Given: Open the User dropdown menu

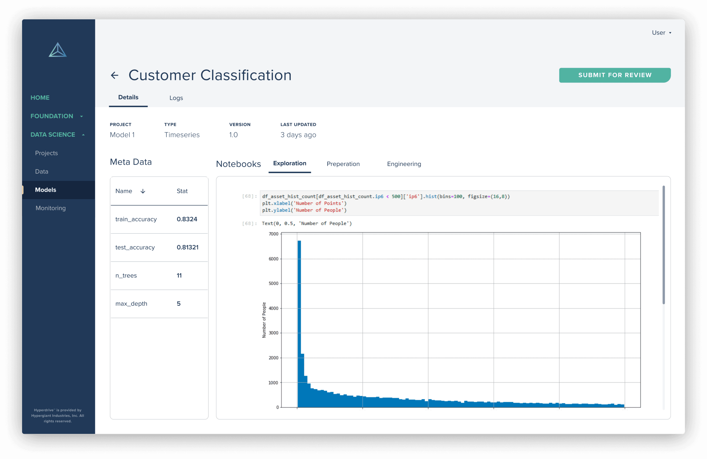Looking at the screenshot, I should [661, 33].
